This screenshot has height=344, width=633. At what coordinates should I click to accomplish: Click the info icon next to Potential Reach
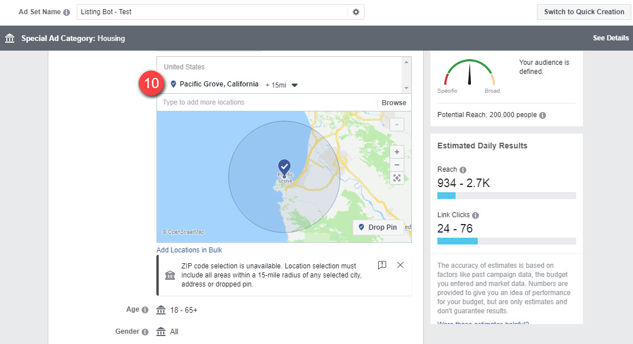[543, 115]
